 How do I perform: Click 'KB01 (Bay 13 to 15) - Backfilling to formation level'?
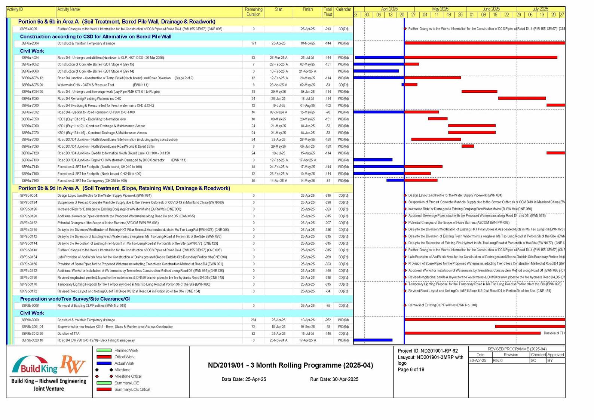click(92, 119)
